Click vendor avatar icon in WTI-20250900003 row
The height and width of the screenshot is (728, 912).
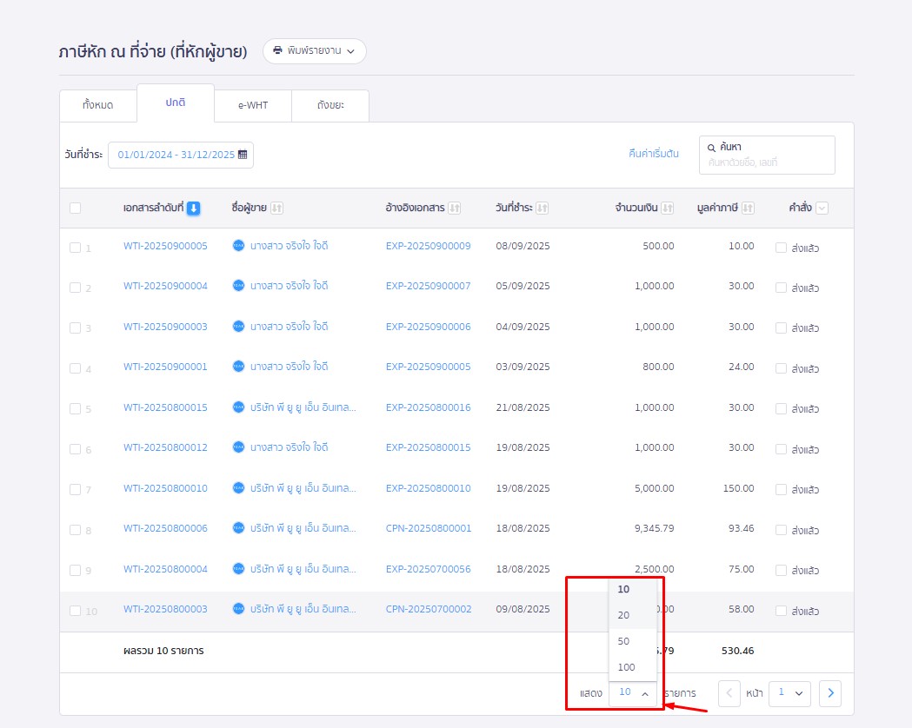coord(238,327)
